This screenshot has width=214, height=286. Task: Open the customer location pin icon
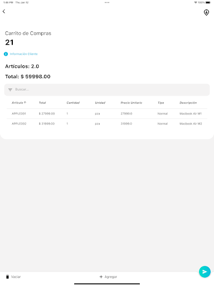(x=206, y=12)
